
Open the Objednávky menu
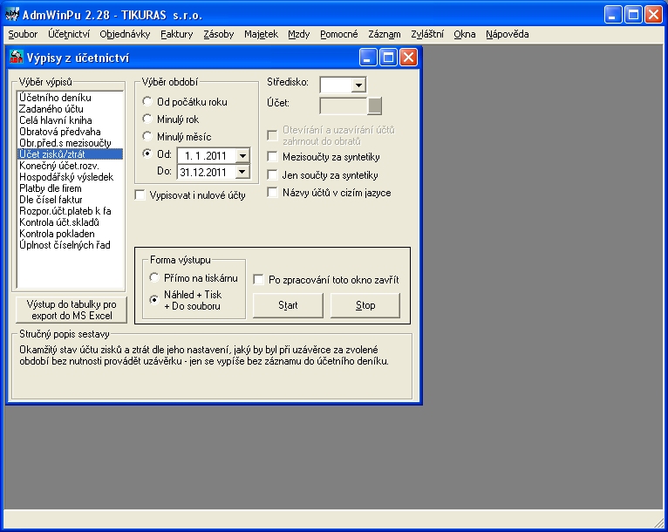click(x=125, y=34)
